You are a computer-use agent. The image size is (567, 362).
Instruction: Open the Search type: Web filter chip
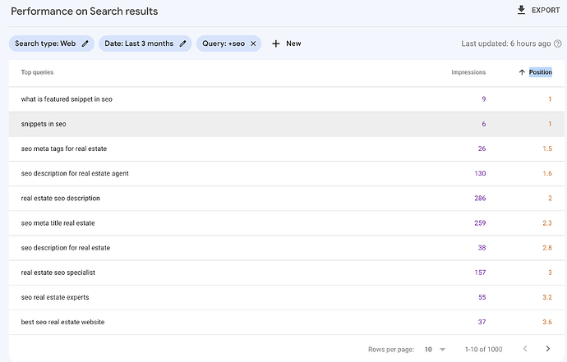click(45, 44)
